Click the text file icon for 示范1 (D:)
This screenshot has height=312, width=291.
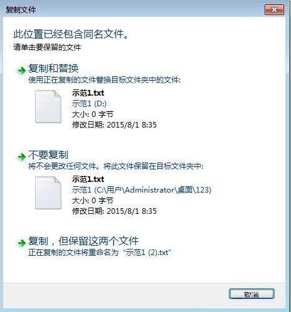48,106
